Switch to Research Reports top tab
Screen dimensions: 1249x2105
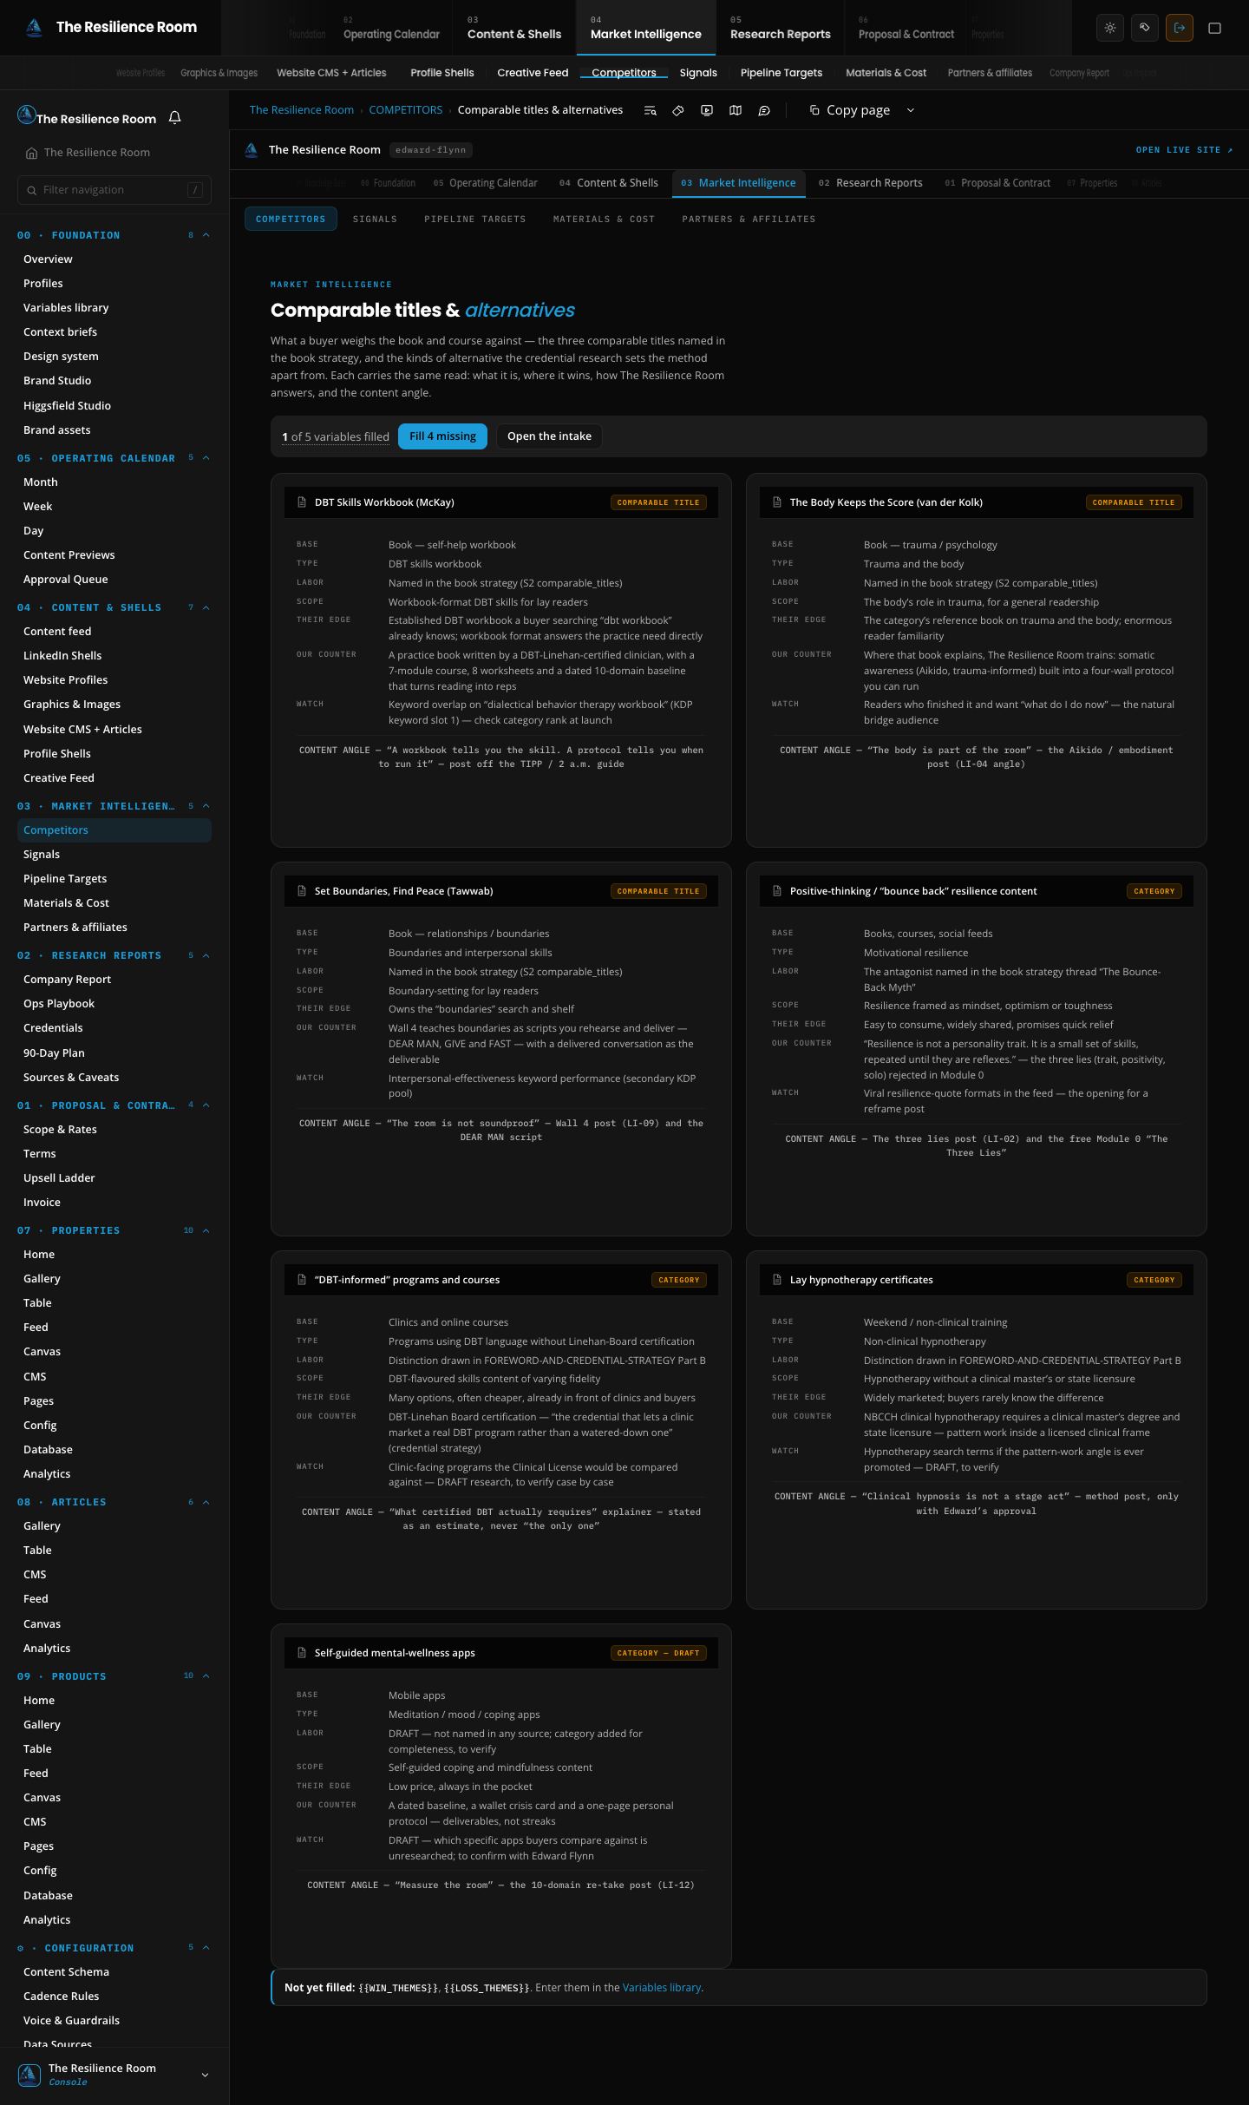coord(780,28)
